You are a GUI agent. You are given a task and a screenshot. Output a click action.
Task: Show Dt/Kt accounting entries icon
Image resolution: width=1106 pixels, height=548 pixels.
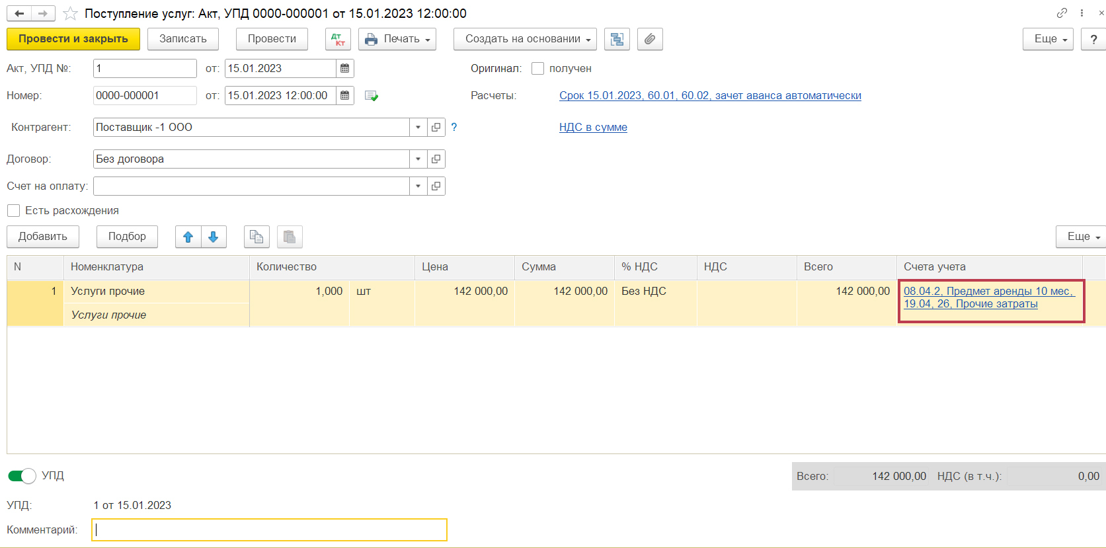pyautogui.click(x=338, y=39)
